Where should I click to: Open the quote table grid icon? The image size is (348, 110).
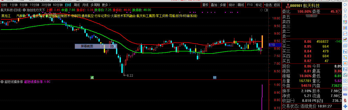[345, 28]
